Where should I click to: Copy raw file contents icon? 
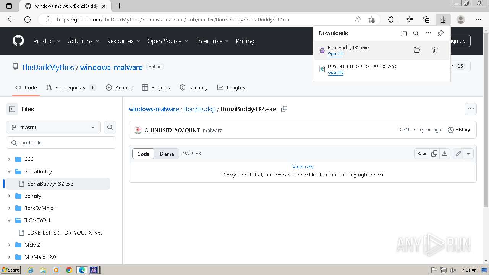pyautogui.click(x=434, y=154)
